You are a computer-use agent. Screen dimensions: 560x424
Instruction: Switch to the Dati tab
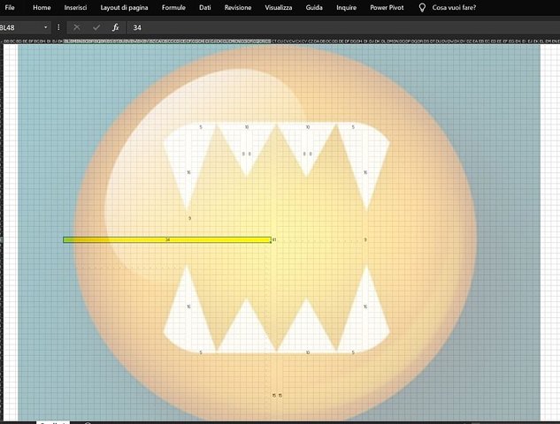[x=205, y=7]
